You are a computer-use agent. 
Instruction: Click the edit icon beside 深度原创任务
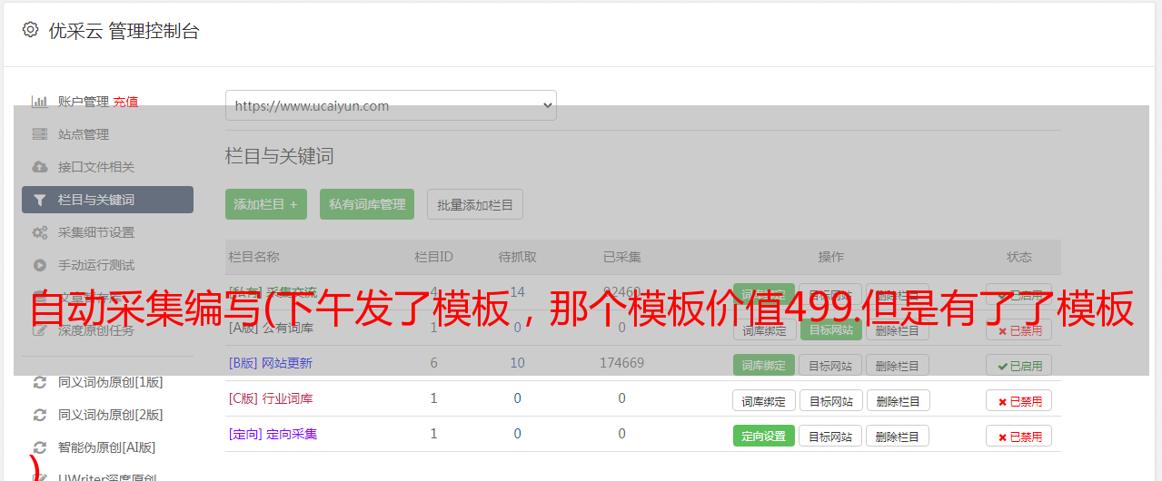pos(39,330)
